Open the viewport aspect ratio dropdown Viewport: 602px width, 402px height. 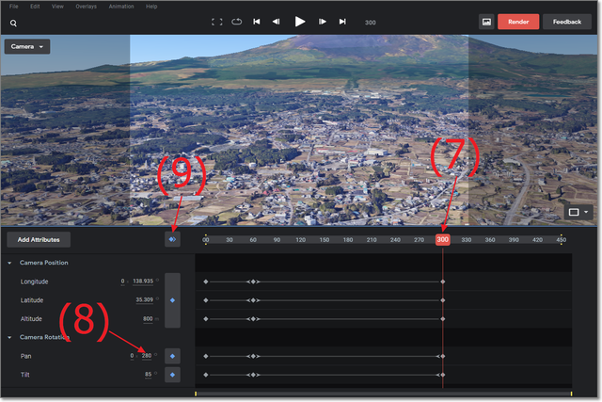pos(578,212)
